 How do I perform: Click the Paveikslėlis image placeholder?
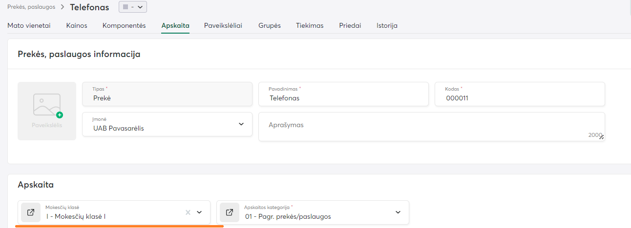tap(47, 111)
